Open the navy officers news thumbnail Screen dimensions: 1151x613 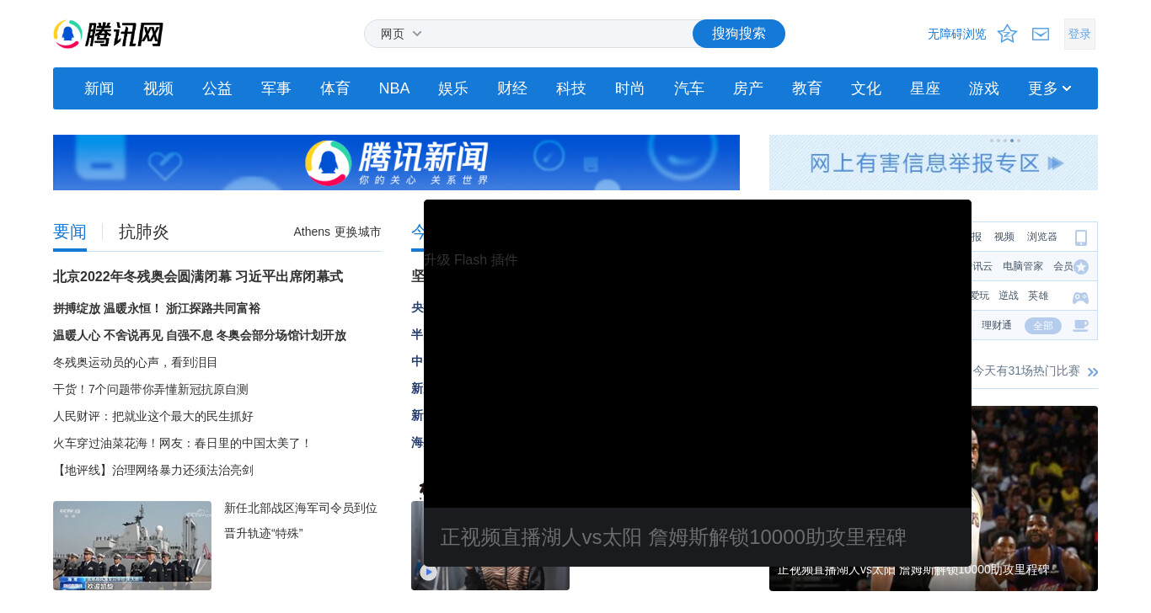pos(132,546)
